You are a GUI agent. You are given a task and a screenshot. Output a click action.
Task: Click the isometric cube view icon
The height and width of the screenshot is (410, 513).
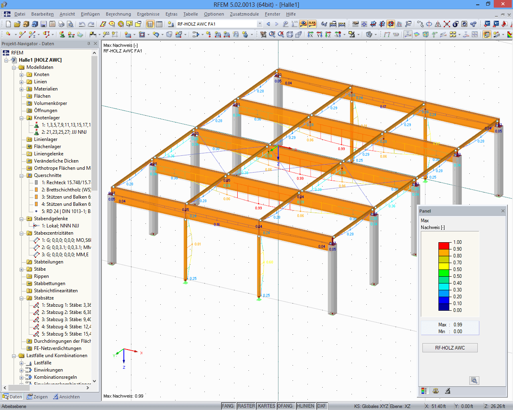click(x=290, y=34)
